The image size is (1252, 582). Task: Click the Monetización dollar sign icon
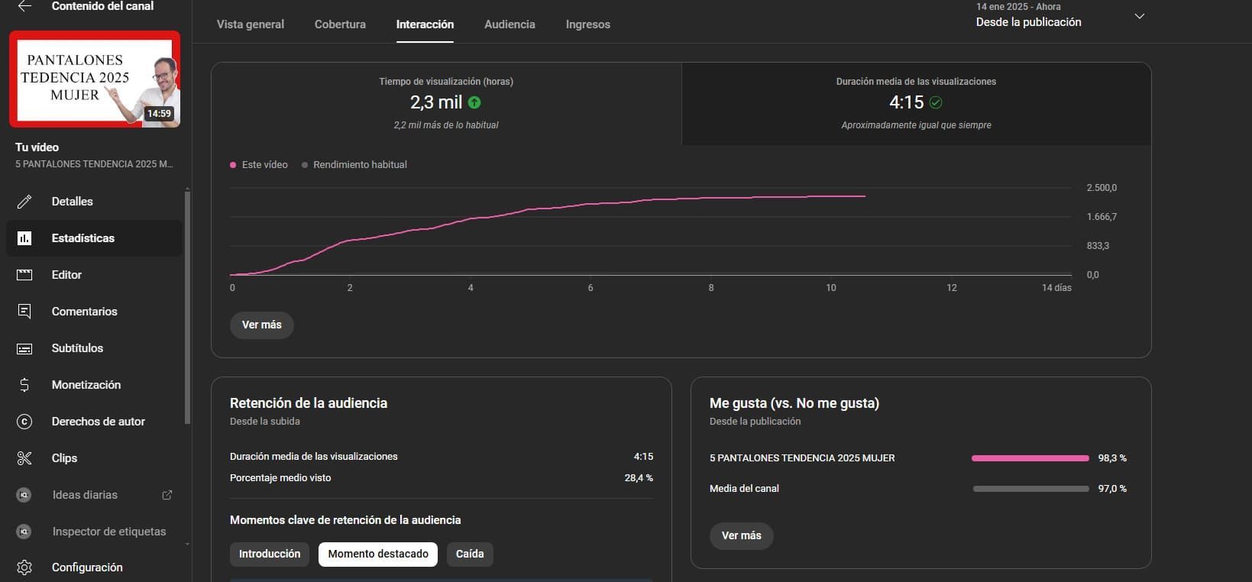pyautogui.click(x=24, y=385)
